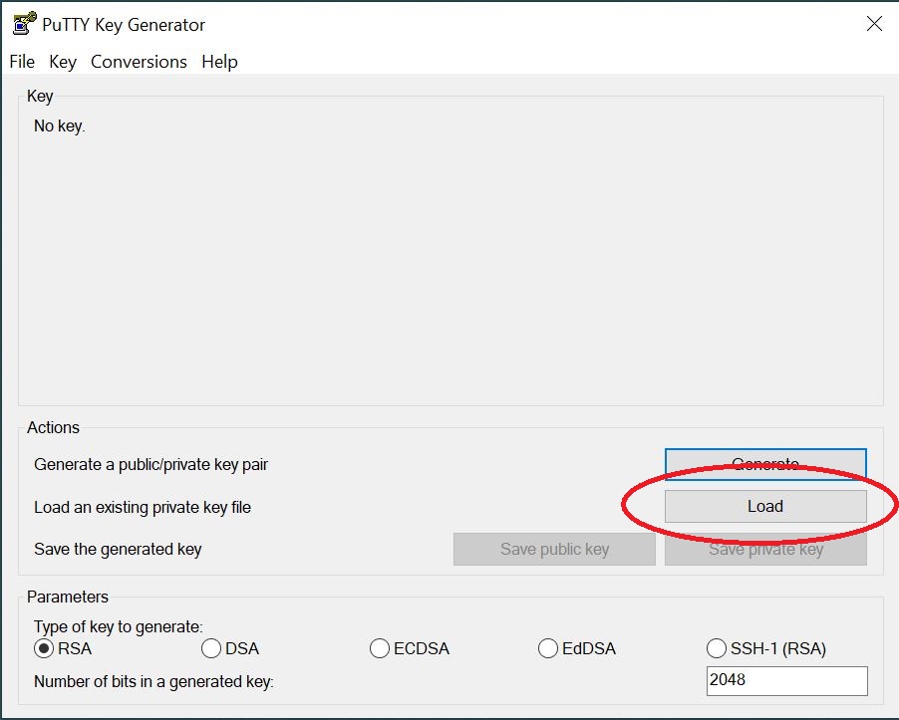This screenshot has width=899, height=720.
Task: Open the File menu
Action: click(x=22, y=62)
